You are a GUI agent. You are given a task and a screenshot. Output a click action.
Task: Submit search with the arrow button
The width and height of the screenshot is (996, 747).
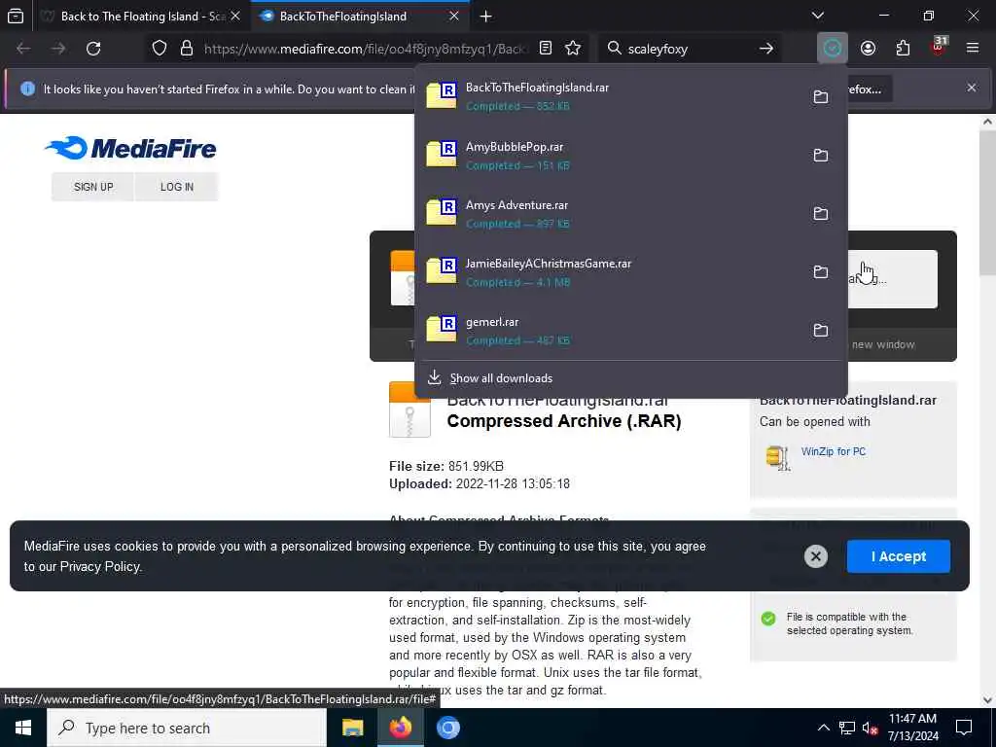point(766,49)
